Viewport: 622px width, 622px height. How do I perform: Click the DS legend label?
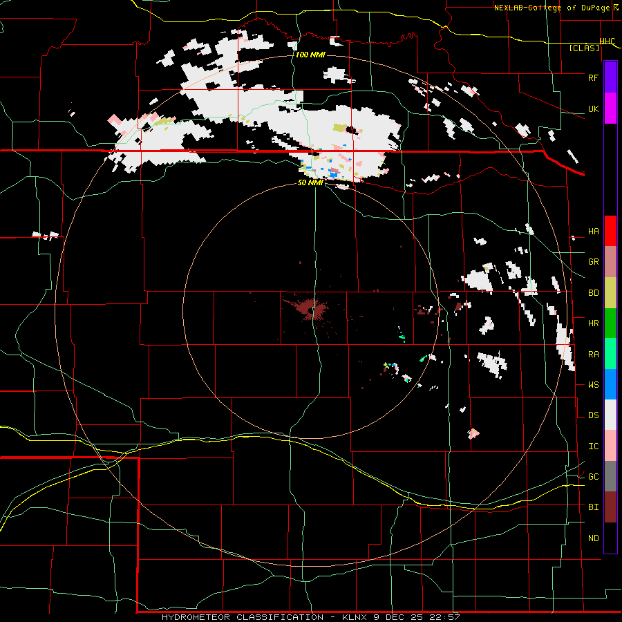coord(593,415)
